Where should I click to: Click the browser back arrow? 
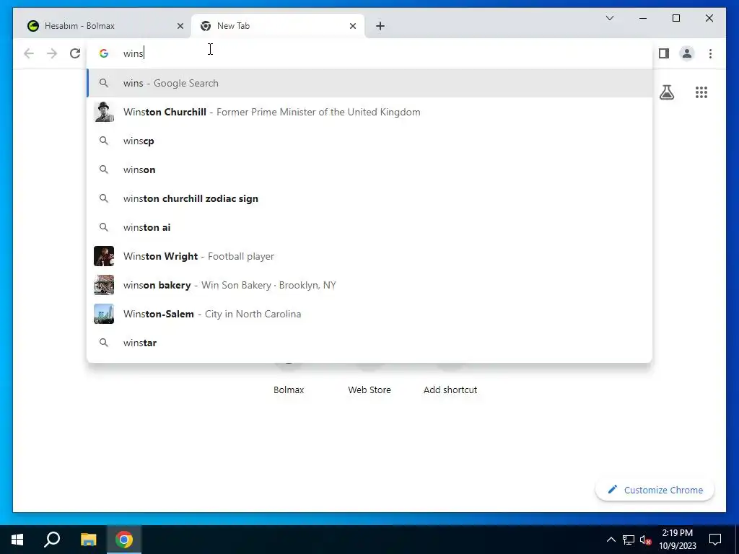[29, 53]
